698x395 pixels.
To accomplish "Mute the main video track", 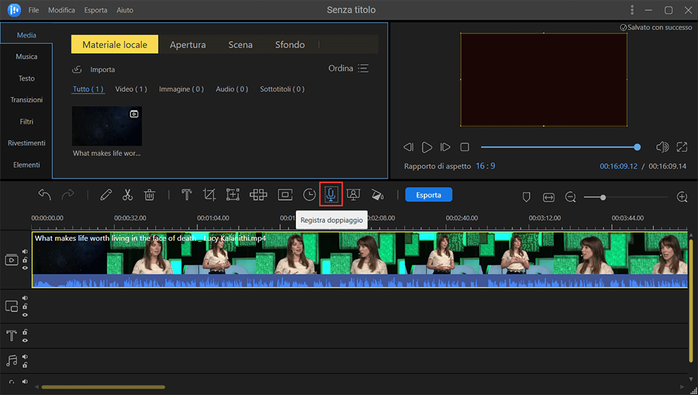I will (x=25, y=251).
